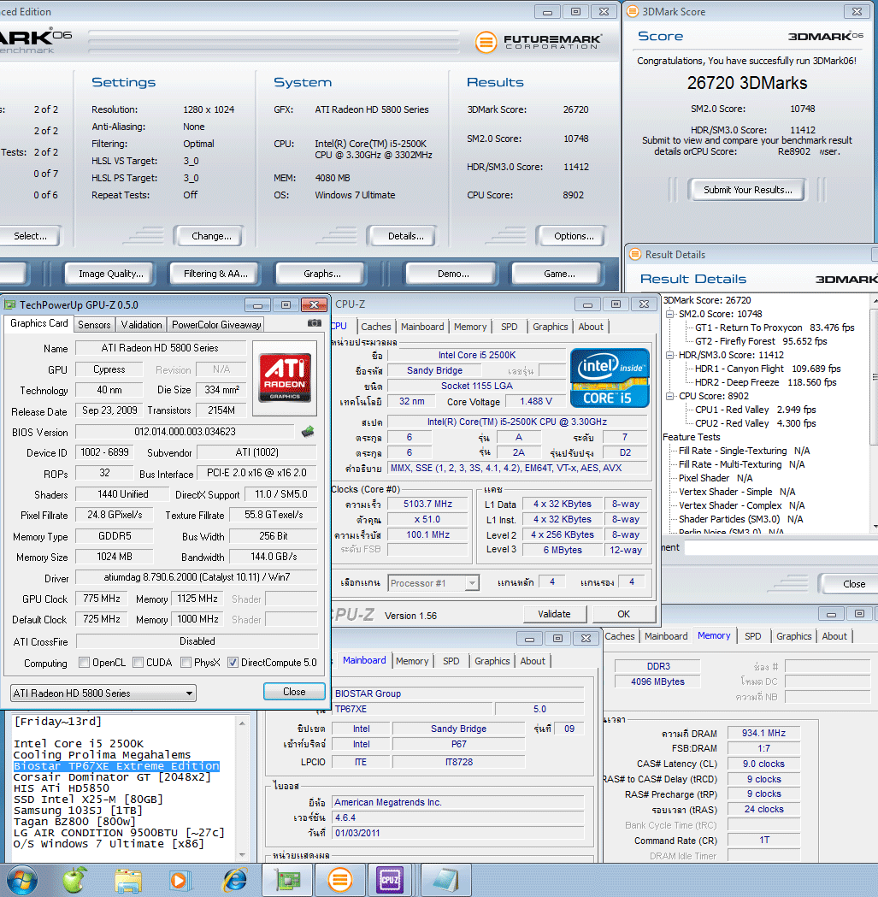
Task: Toggle the CUDA checkbox
Action: pos(136,663)
